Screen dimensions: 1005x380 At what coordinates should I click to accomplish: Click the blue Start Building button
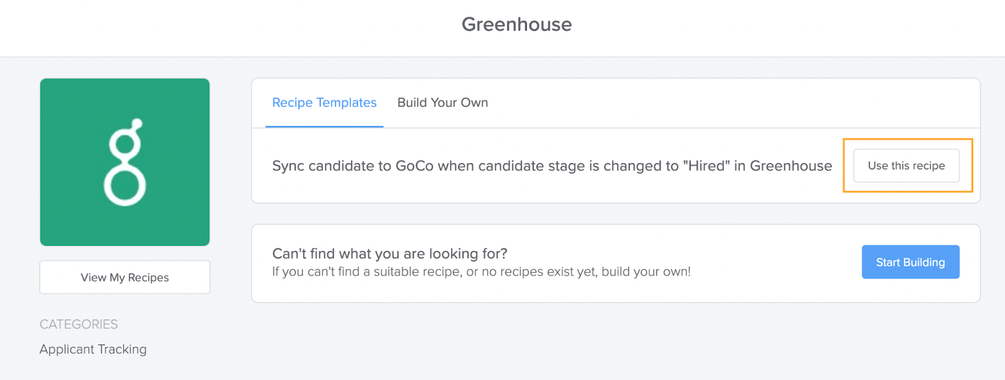[x=910, y=262]
